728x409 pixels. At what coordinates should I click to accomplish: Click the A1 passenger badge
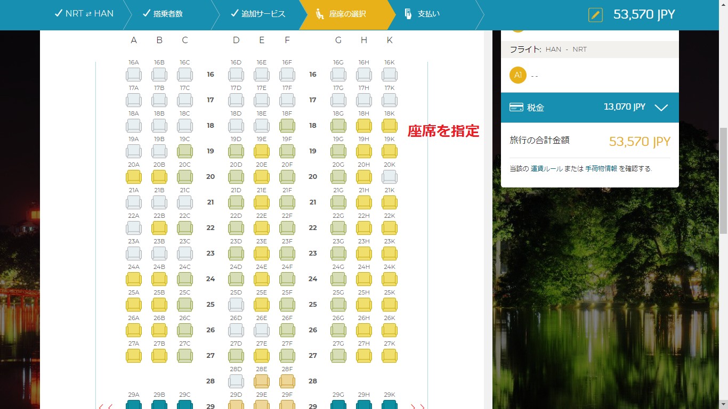(x=517, y=75)
